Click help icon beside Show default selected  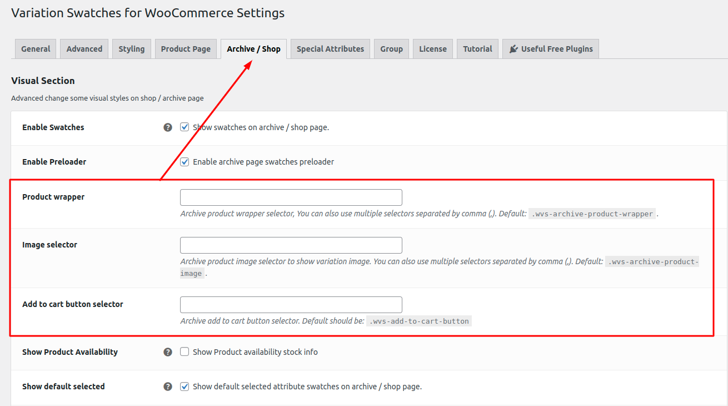coord(168,387)
